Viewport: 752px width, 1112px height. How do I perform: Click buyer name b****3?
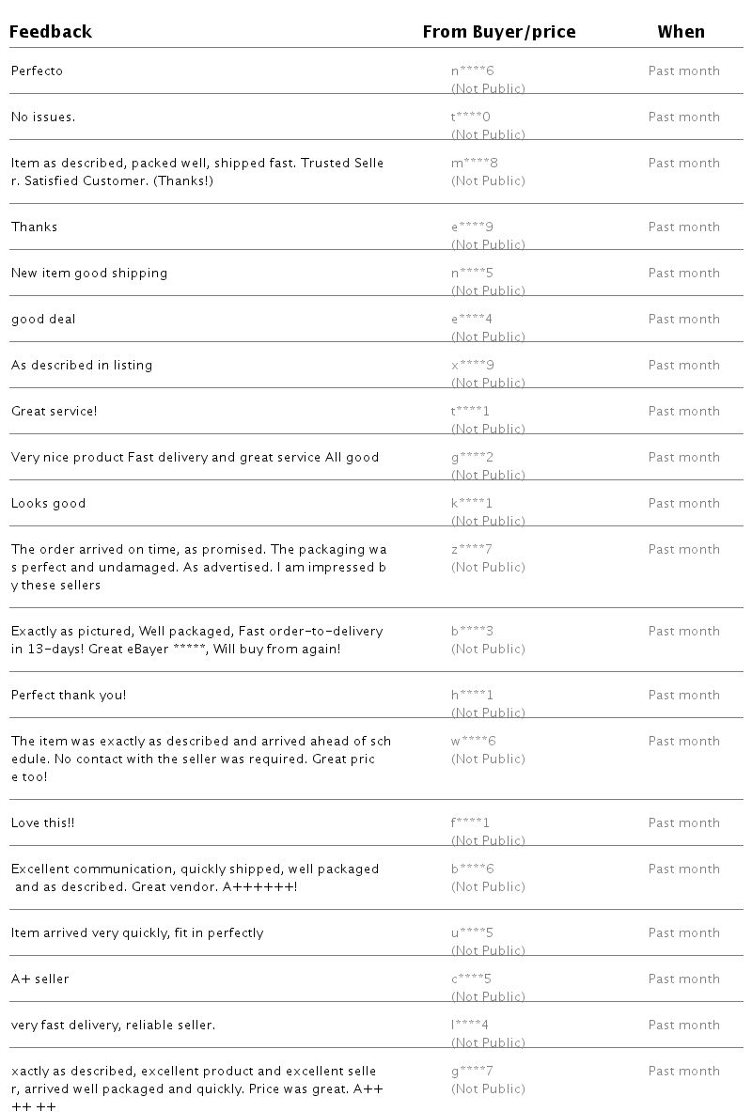pyautogui.click(x=472, y=632)
